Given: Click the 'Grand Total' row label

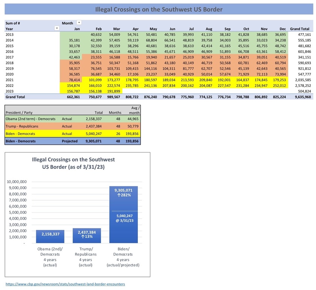Looking at the screenshot, I should pyautogui.click(x=15, y=97).
